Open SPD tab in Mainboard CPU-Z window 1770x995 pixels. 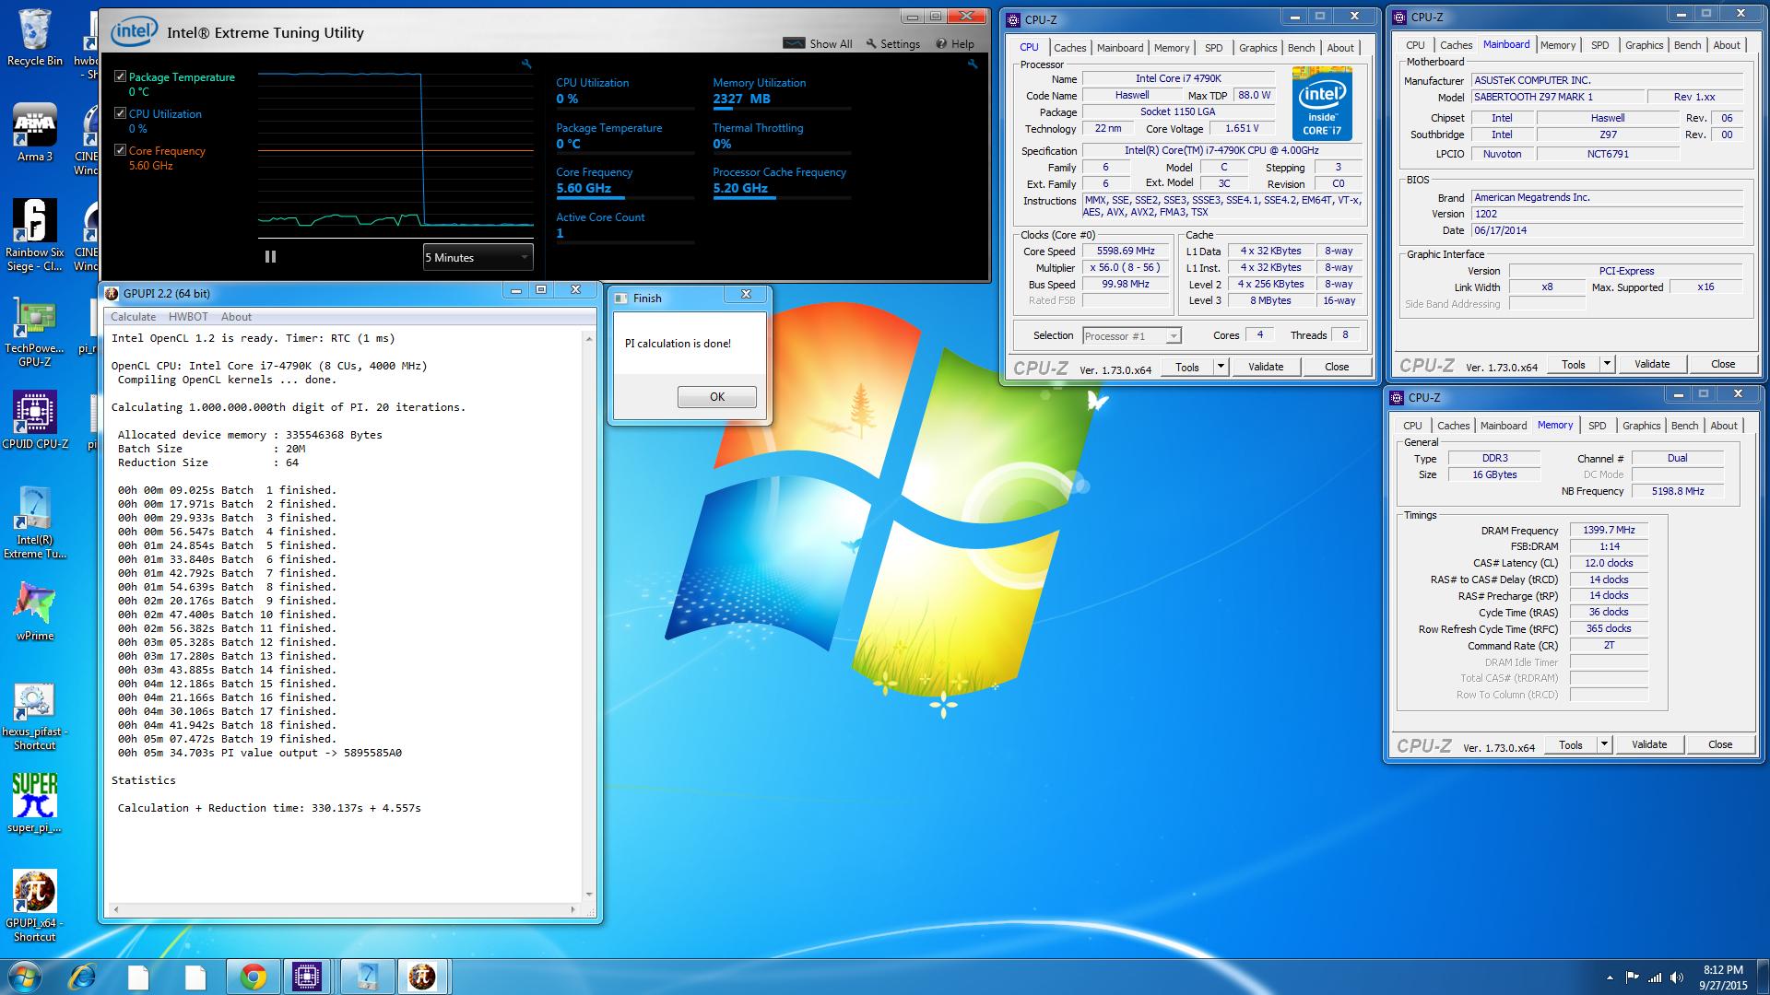coord(1599,45)
